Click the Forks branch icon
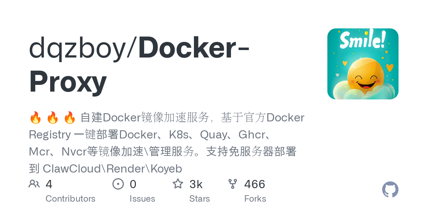This screenshot has height=213, width=427. (x=233, y=184)
